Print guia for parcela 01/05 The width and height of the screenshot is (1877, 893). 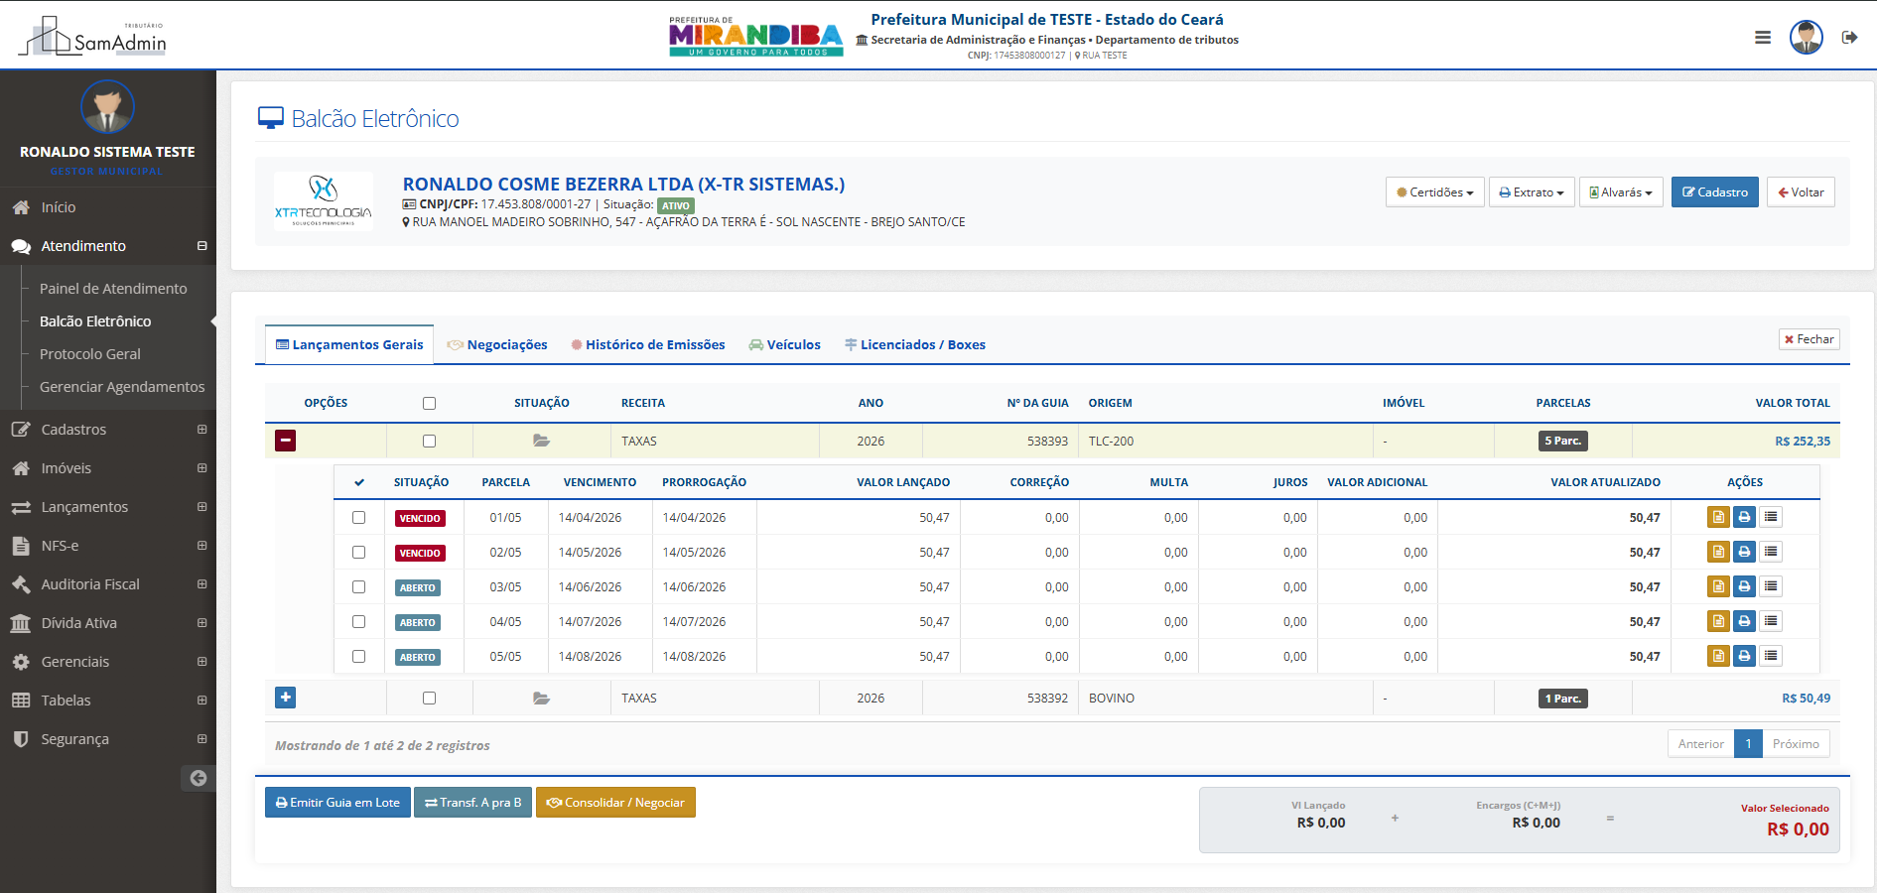[1744, 517]
